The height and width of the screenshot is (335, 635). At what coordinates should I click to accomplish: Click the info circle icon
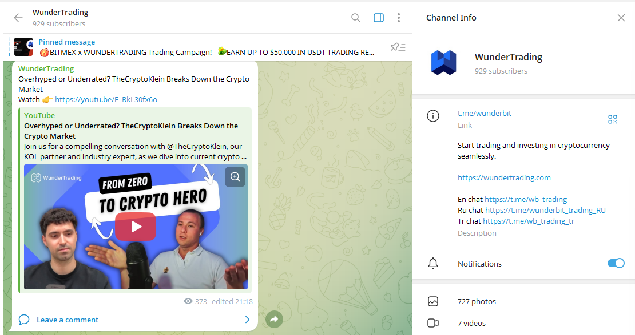[x=433, y=116]
